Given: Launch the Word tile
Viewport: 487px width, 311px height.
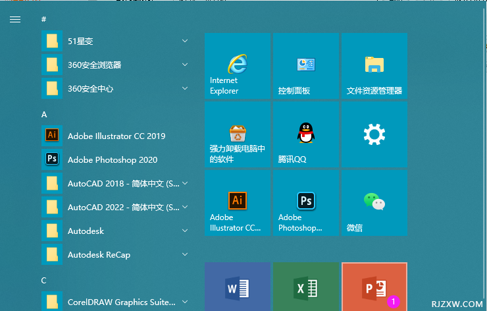Looking at the screenshot, I should coord(238,287).
